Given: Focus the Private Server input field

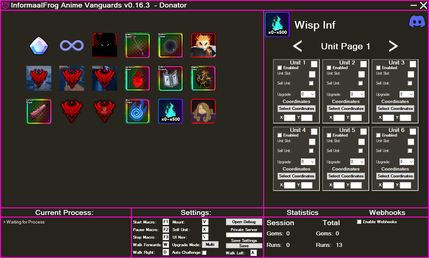Looking at the screenshot, I should [244, 235].
